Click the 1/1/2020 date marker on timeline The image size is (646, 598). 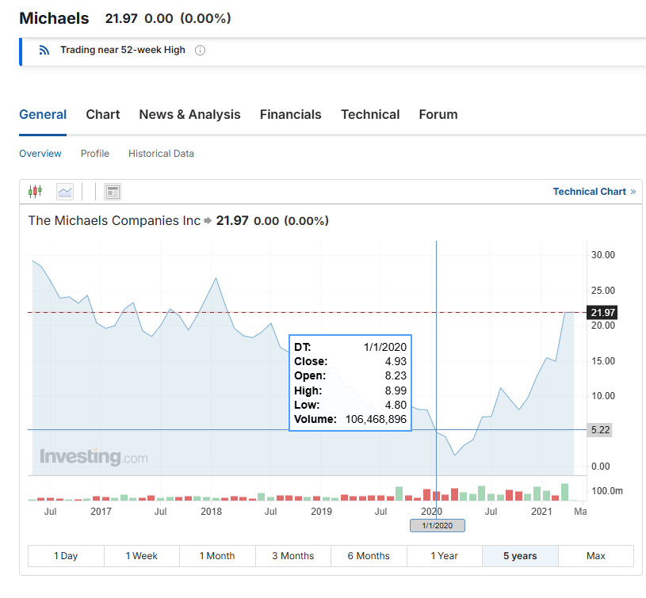point(437,526)
